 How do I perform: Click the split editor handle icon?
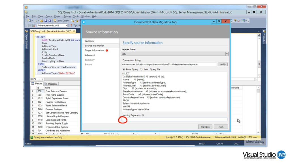259,35
